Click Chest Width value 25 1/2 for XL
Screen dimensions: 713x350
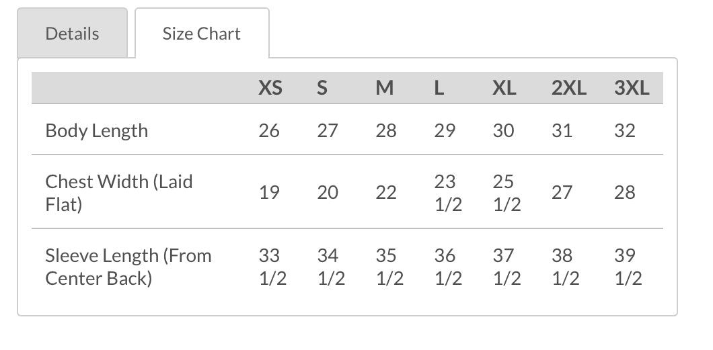506,193
